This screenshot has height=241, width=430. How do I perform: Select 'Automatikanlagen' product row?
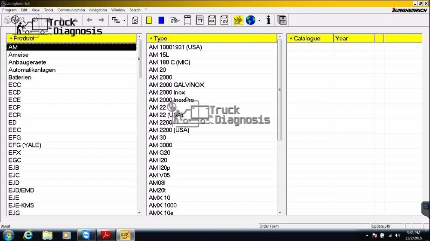point(71,70)
